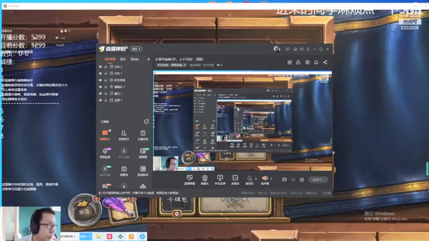Open the red app icon in taskbar

109,236
